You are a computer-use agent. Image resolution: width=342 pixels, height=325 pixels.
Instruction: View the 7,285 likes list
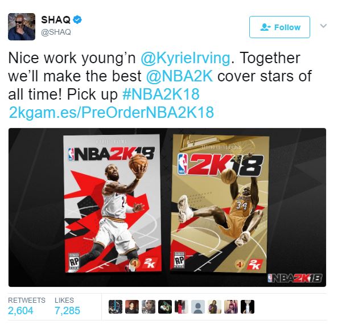click(x=67, y=306)
